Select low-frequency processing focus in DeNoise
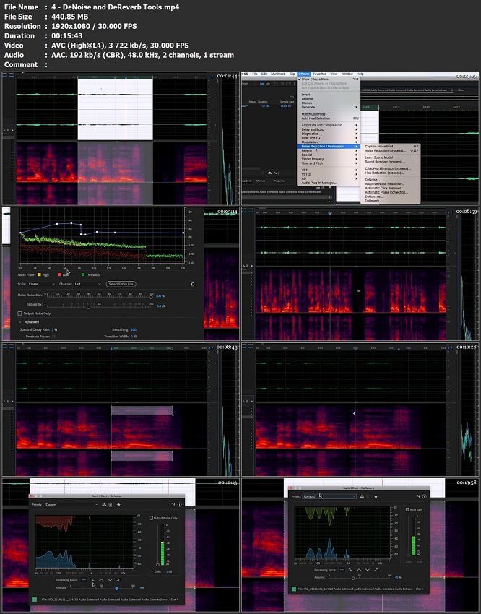The height and width of the screenshot is (614, 481). (92, 580)
